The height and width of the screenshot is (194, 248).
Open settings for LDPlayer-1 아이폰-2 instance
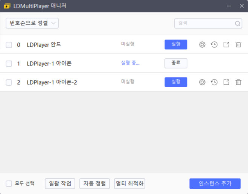pyautogui.click(x=202, y=82)
